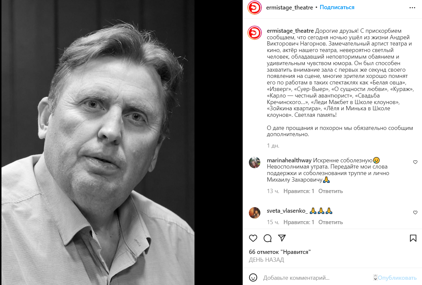Like sveta_vlasenko_'s comment with the heart
This screenshot has height=285, width=422.
pos(415,212)
